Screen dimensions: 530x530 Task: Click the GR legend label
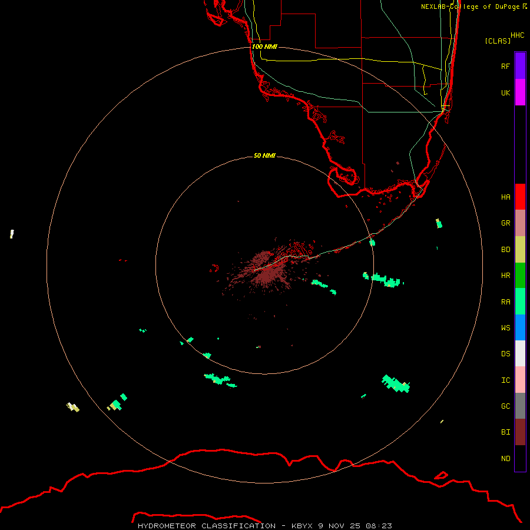[x=505, y=223]
